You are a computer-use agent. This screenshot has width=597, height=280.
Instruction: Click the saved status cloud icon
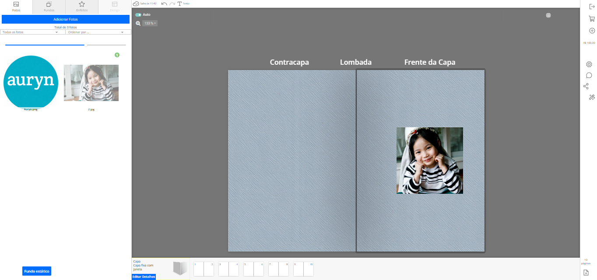click(x=136, y=3)
